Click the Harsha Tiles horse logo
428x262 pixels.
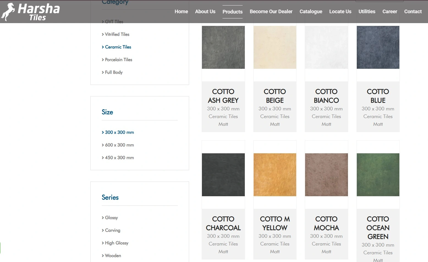[30, 12]
